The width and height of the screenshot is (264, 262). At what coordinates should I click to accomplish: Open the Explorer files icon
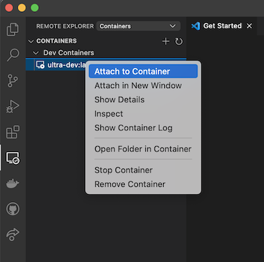[x=13, y=30]
